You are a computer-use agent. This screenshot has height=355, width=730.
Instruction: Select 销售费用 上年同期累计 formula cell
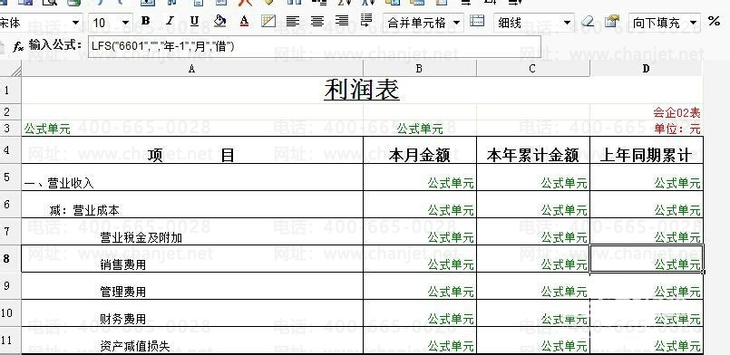[x=647, y=259]
